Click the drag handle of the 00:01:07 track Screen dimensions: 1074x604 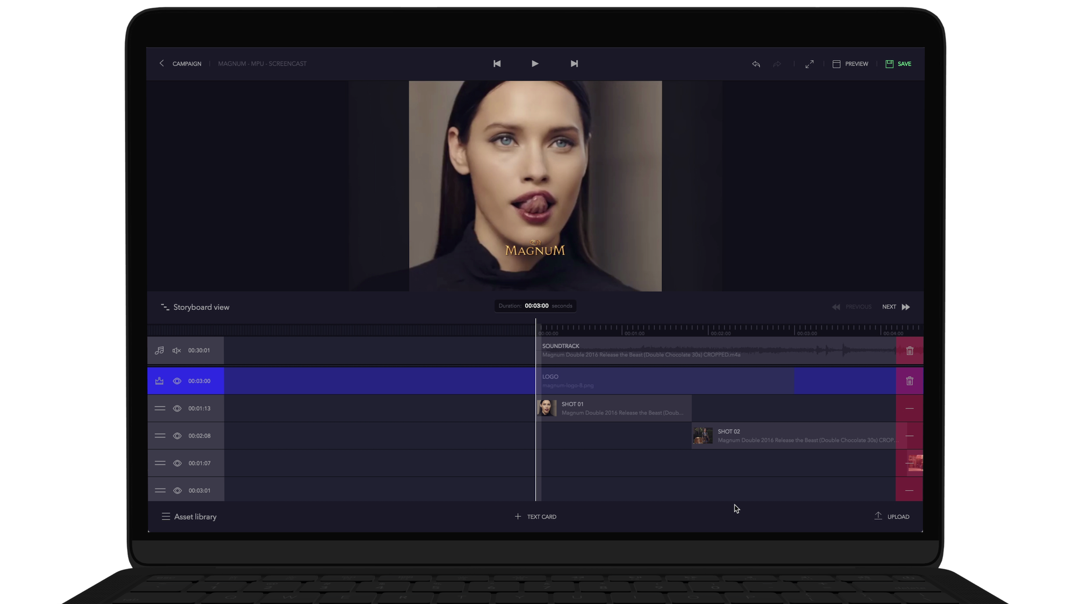pyautogui.click(x=160, y=463)
